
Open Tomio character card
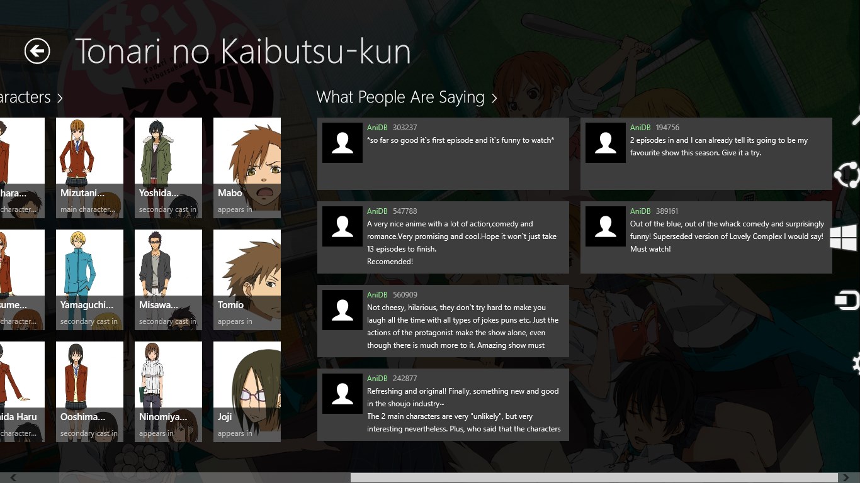point(247,280)
